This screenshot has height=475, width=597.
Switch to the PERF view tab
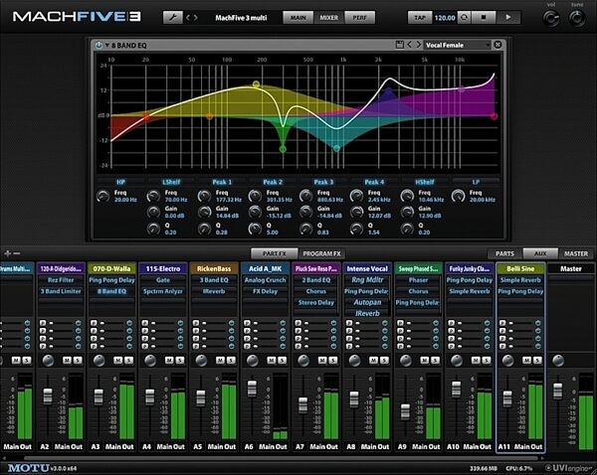click(x=359, y=18)
